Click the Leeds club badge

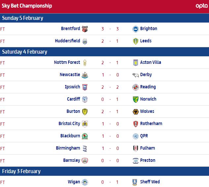pyautogui.click(x=135, y=41)
